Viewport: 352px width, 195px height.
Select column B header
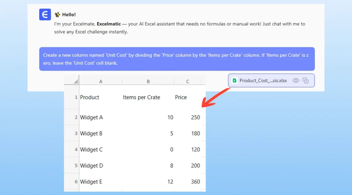tap(148, 82)
